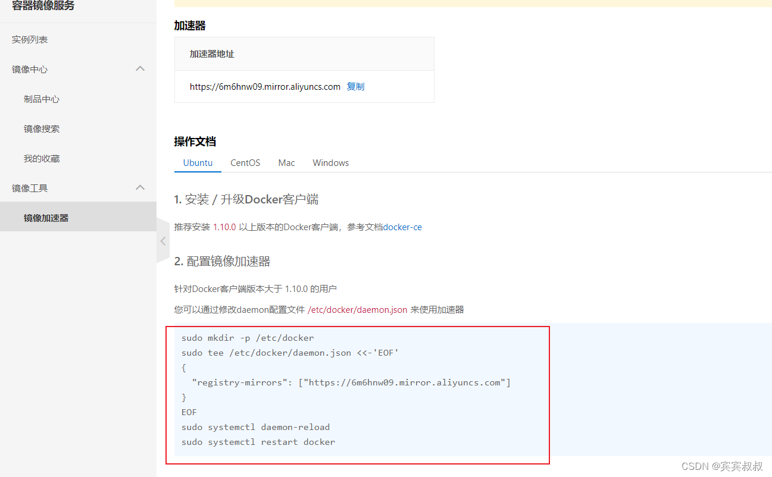Collapse the 镜像中心 menu chevron
Screen dimensions: 772x477
[x=140, y=69]
